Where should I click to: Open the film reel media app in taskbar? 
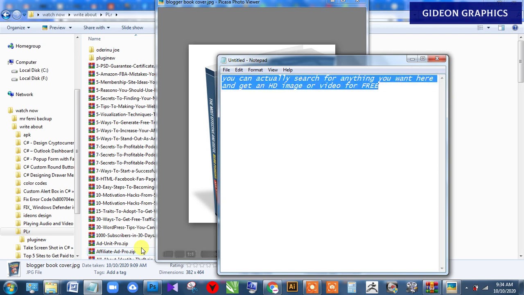[x=412, y=288]
